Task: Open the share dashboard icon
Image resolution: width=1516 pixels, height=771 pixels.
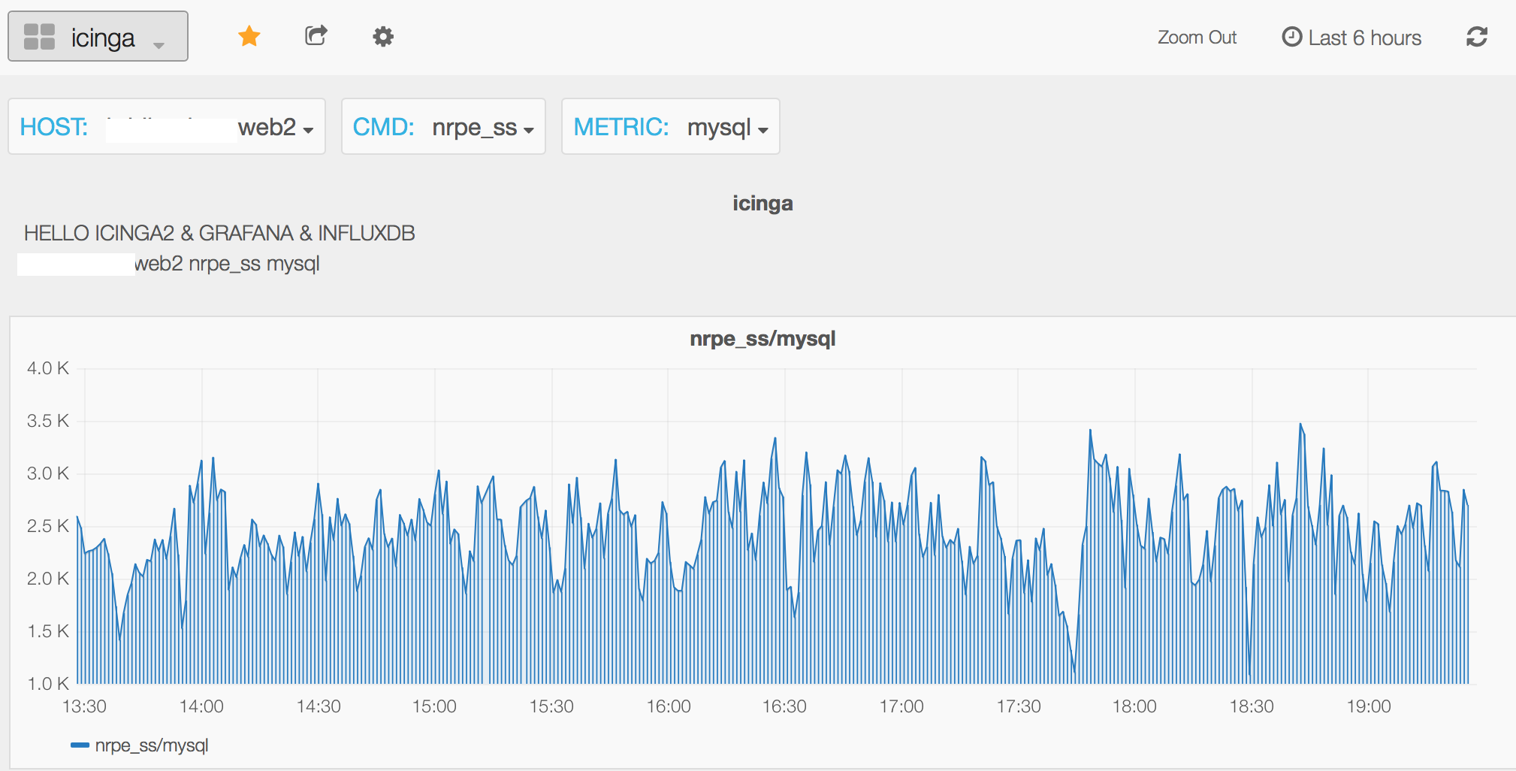Action: (316, 35)
